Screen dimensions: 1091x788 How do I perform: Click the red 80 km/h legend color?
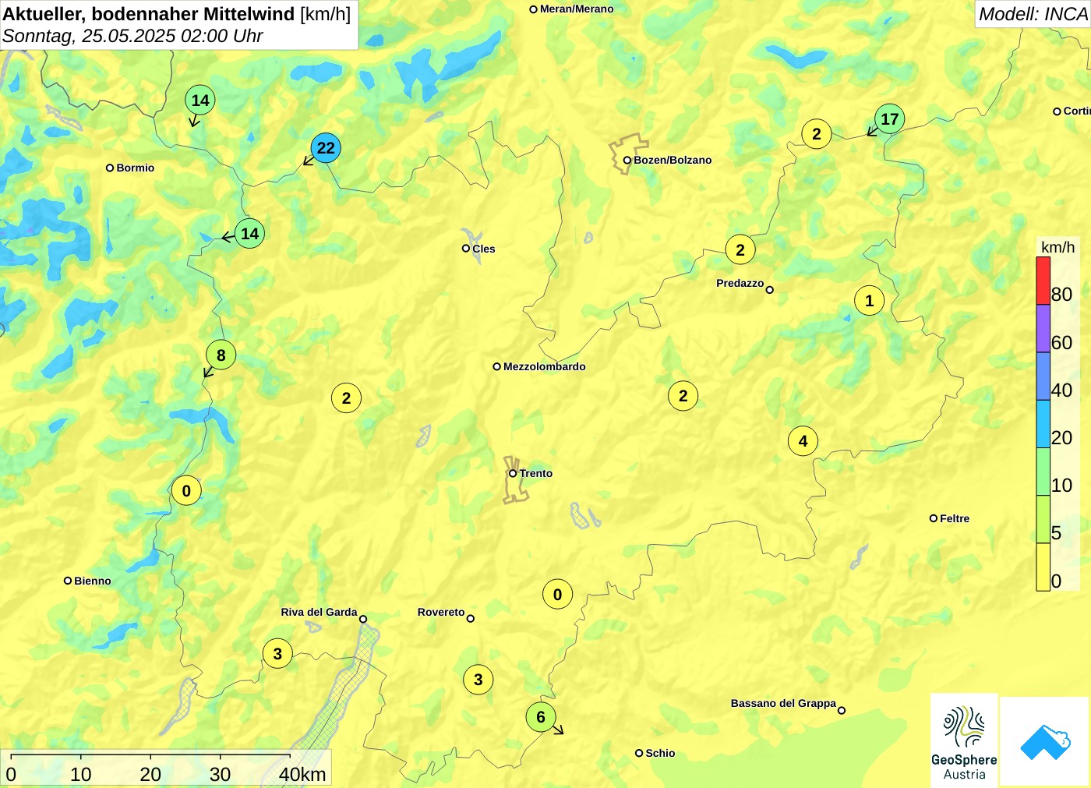click(x=1043, y=281)
